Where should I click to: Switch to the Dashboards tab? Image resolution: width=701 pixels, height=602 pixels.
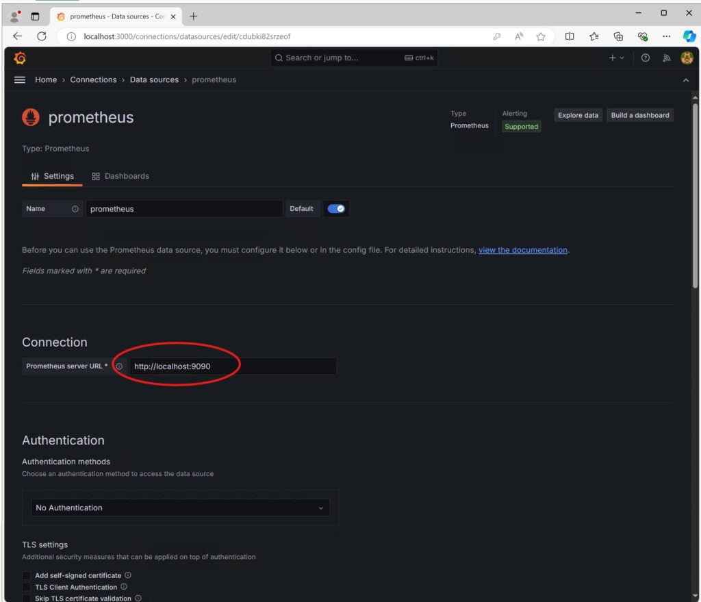(120, 176)
